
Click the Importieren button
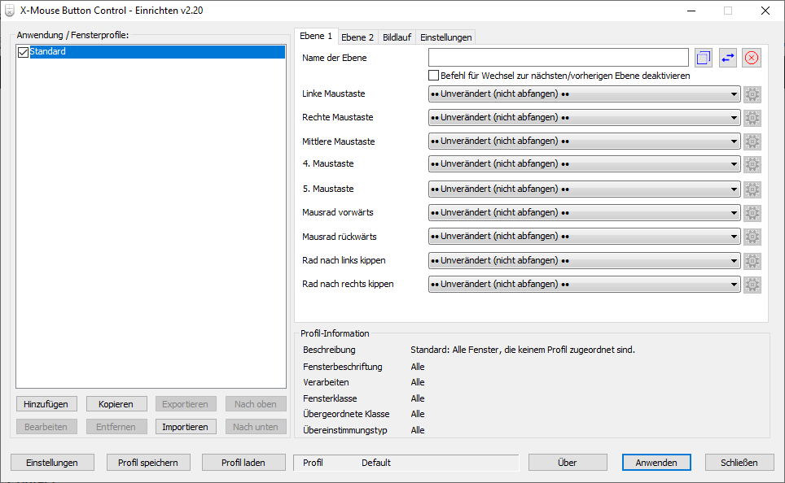coord(185,427)
